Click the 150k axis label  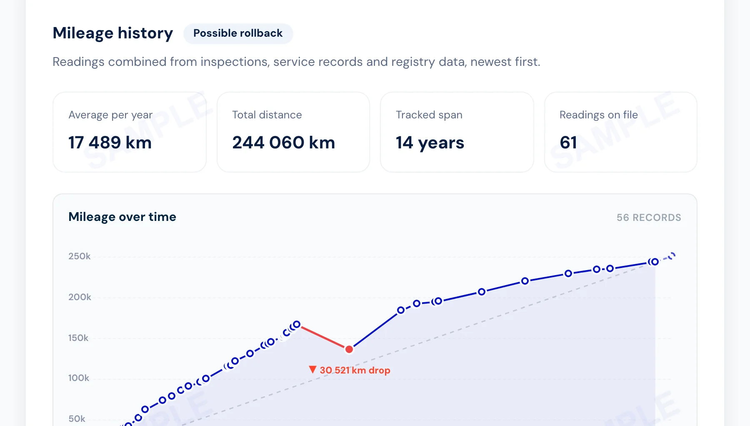78,338
